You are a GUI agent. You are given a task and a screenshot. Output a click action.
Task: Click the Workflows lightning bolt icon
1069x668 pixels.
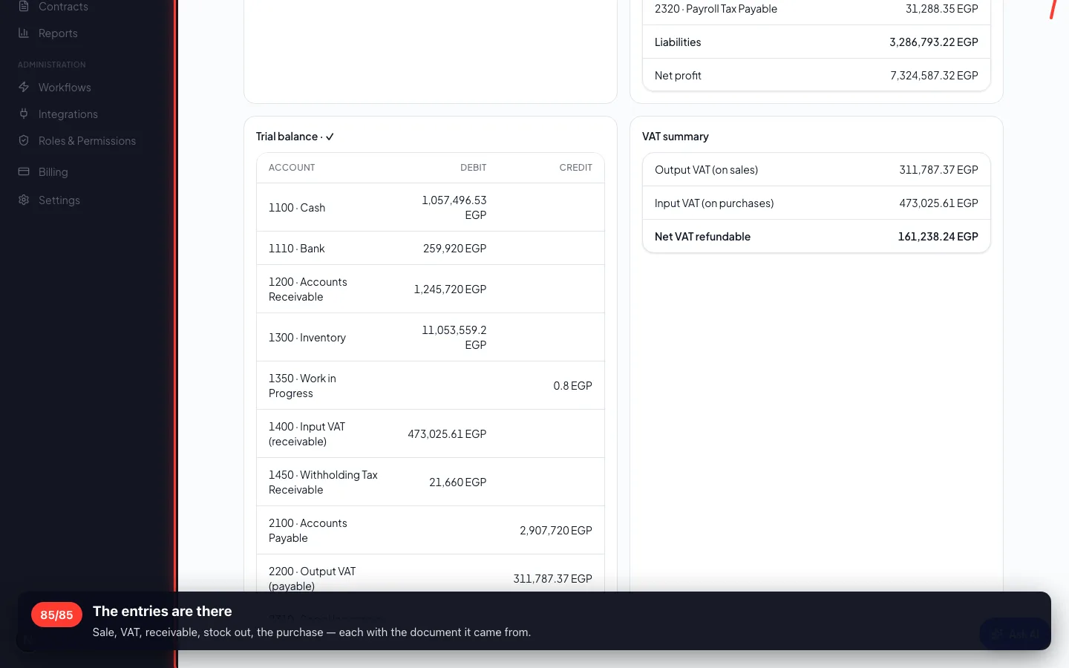(24, 87)
